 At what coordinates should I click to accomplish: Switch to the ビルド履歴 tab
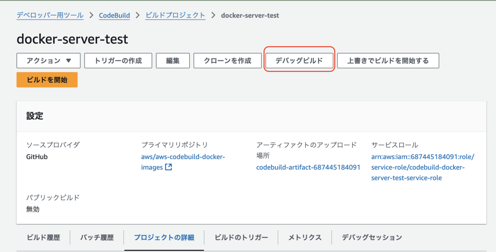[x=43, y=238]
